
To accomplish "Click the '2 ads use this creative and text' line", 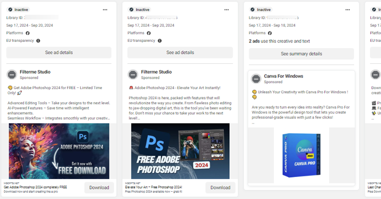I will click(x=279, y=41).
